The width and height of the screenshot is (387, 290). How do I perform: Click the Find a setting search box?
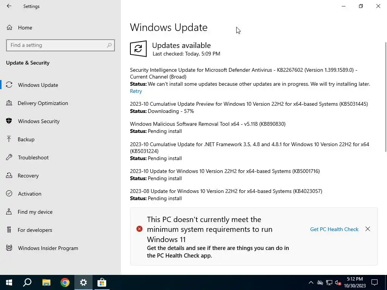click(x=60, y=45)
